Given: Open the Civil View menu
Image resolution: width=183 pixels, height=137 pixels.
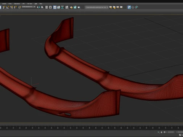Looking at the screenshot, I should pyautogui.click(x=29, y=4).
